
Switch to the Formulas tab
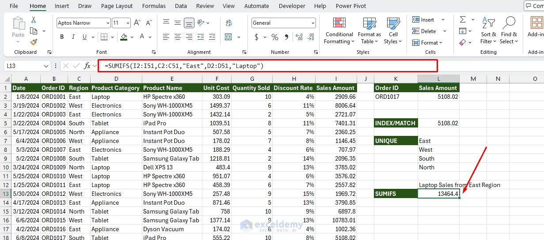click(154, 6)
